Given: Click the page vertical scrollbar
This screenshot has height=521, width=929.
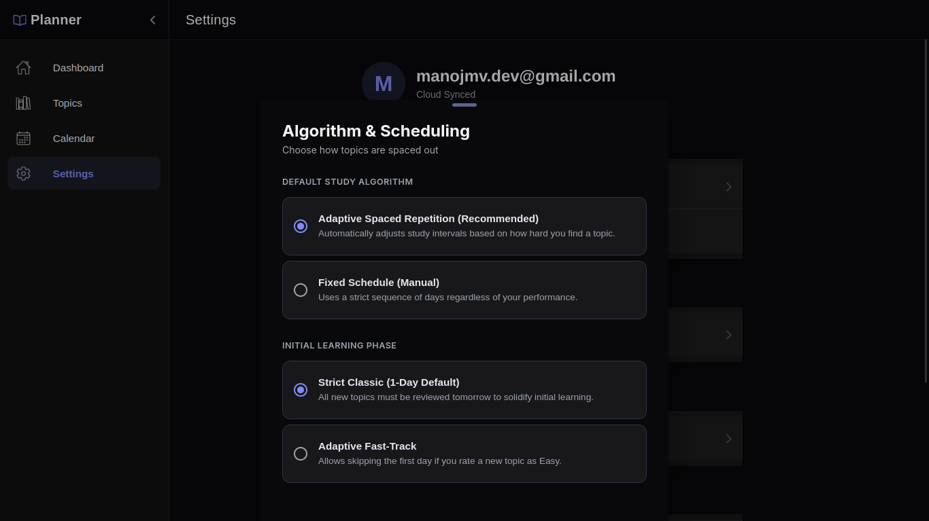Looking at the screenshot, I should [x=926, y=211].
